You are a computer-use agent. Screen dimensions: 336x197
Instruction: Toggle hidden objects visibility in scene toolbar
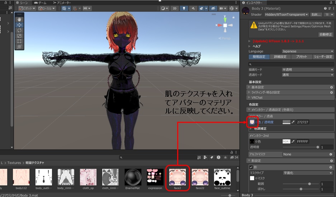tap(213, 8)
